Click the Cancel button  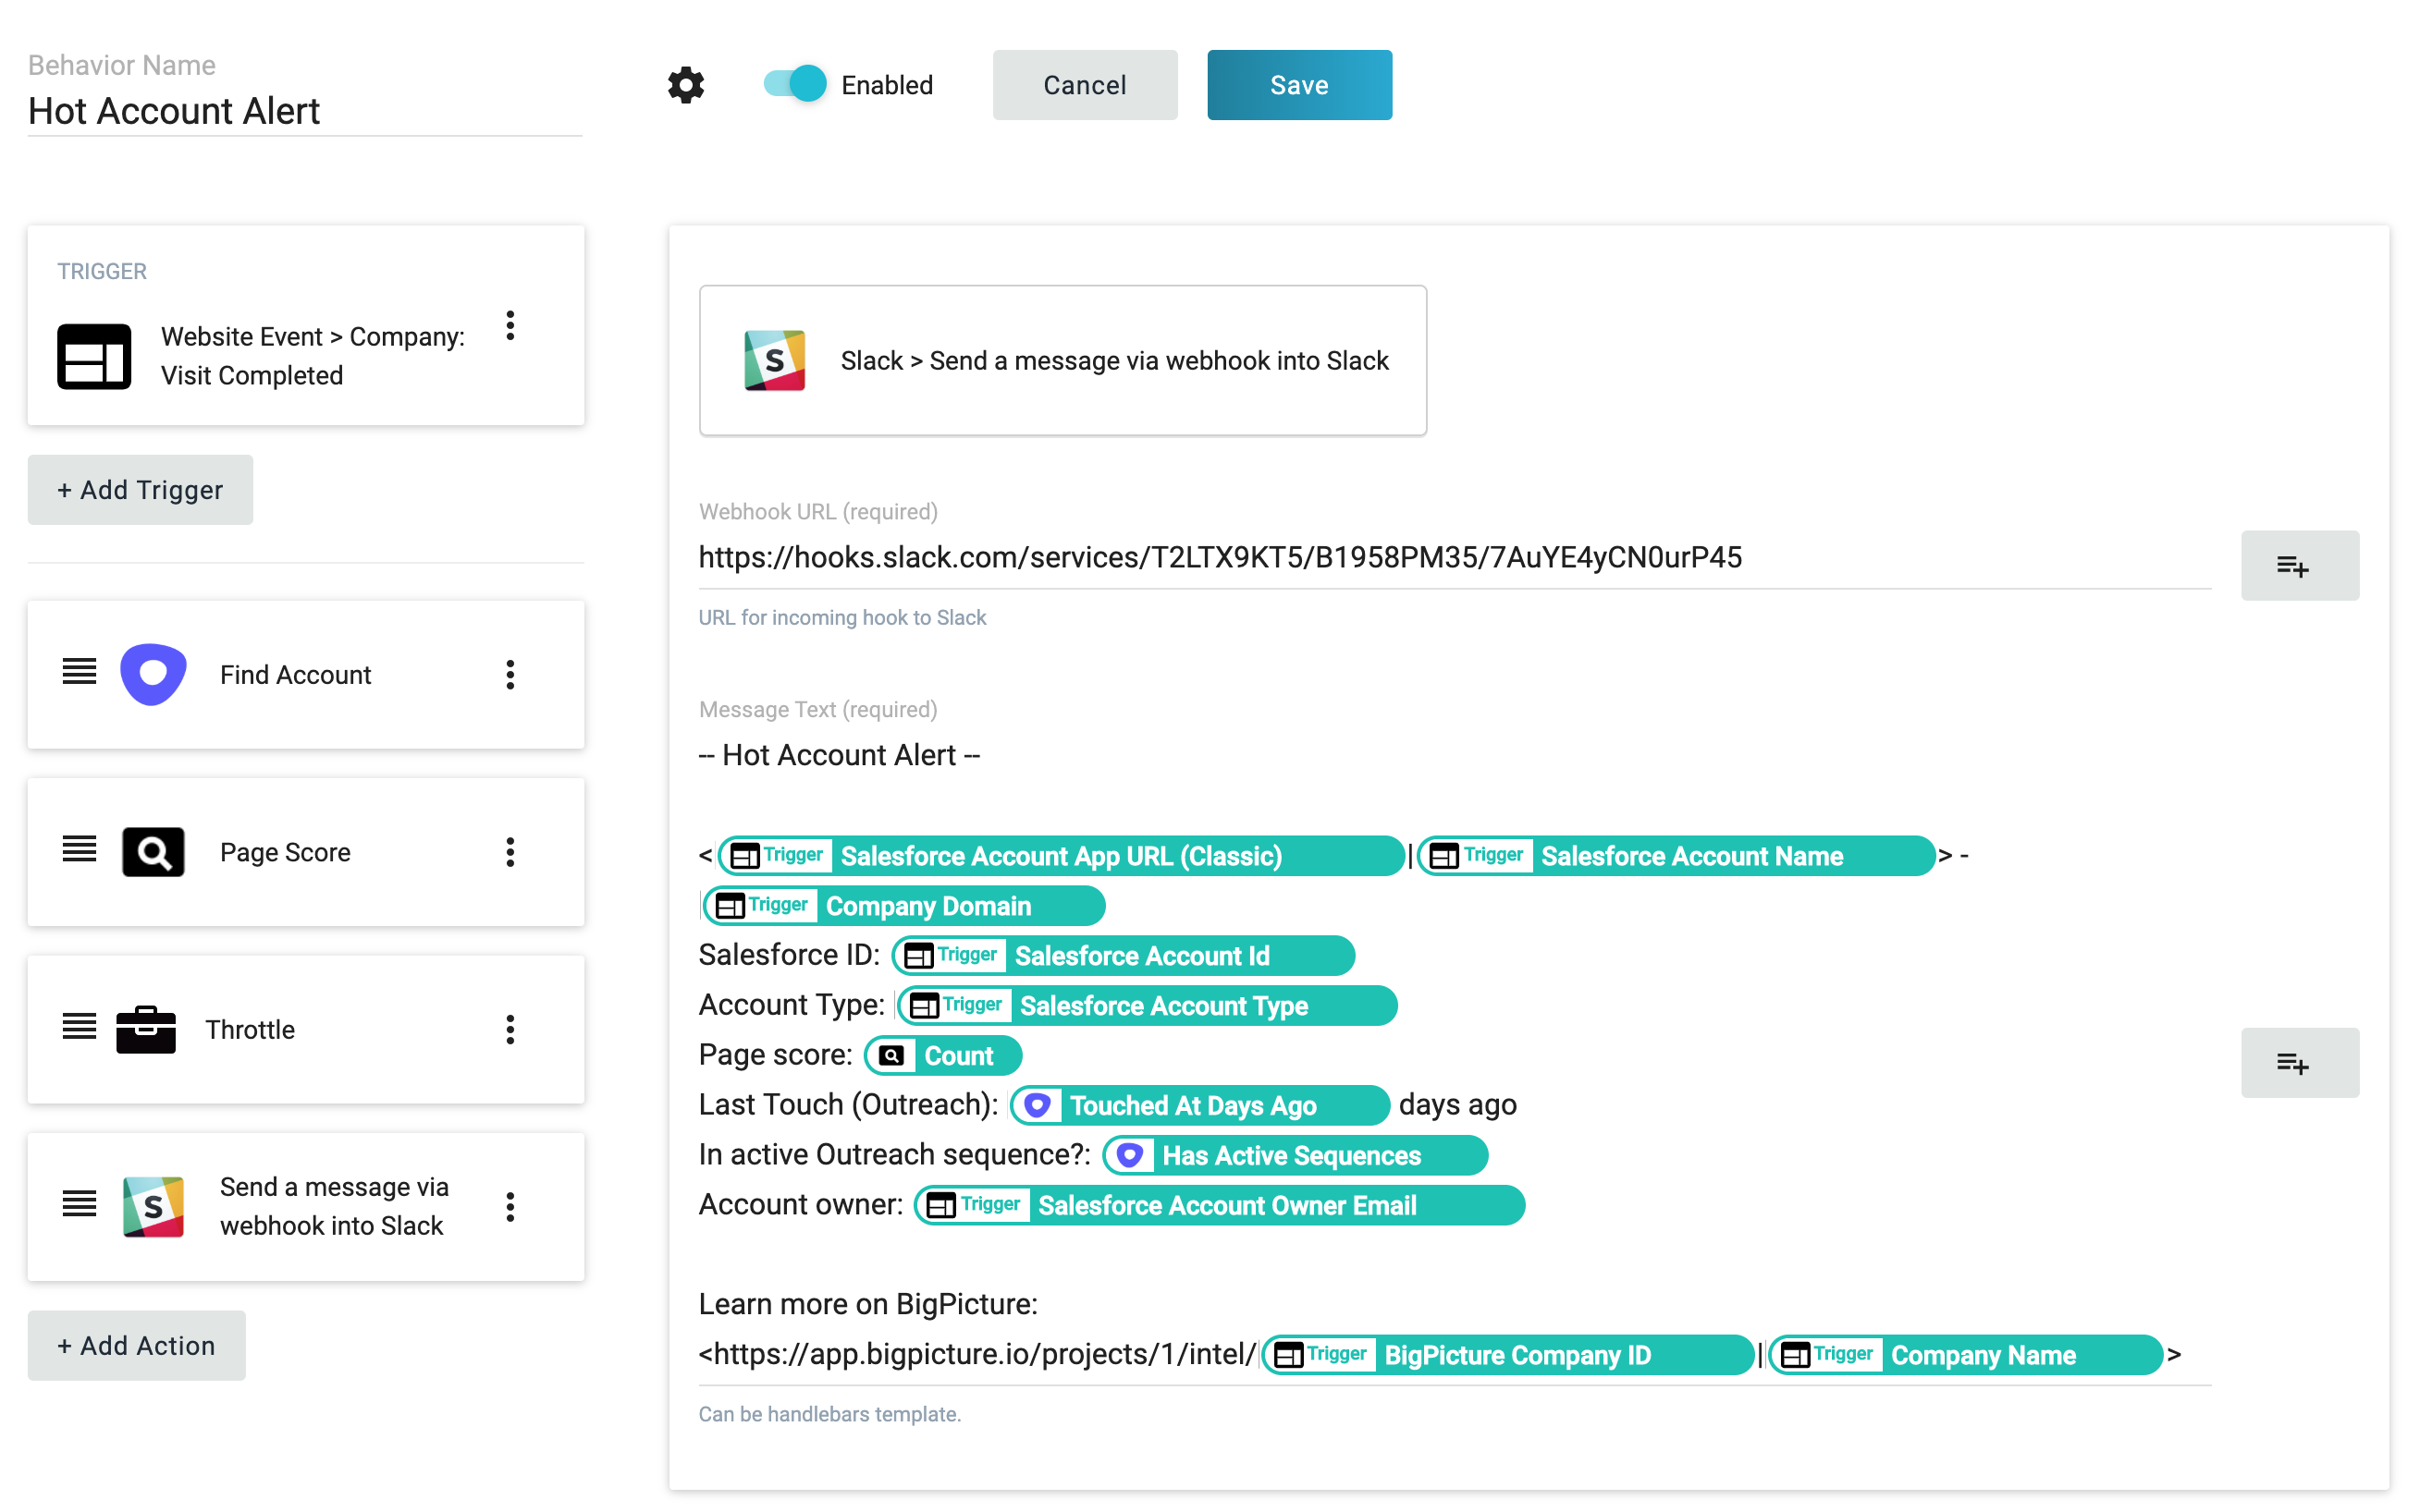1085,85
